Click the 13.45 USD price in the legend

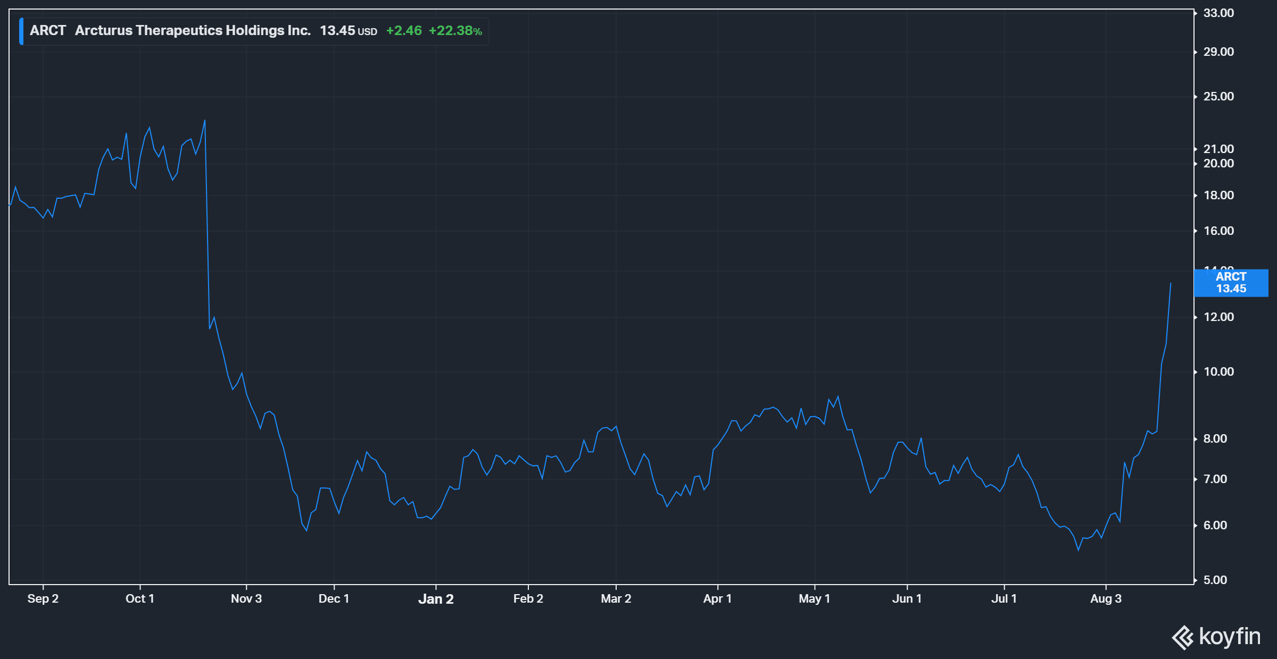(x=349, y=31)
